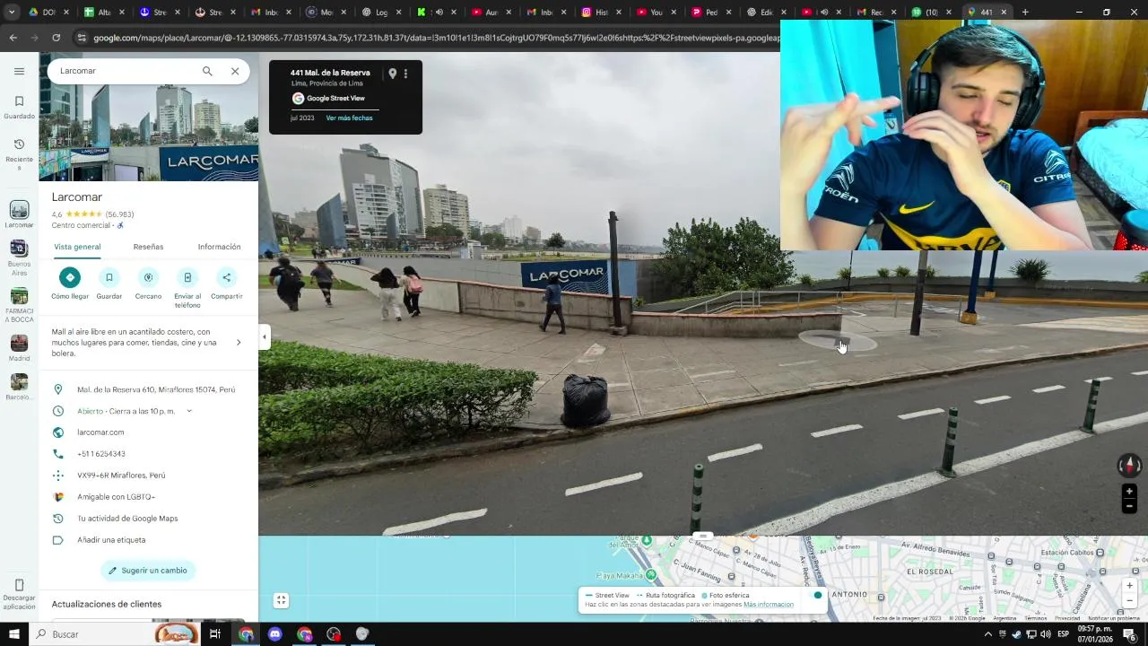Open the Google Maps hamburger menu
Screen dimensions: 1148x646
coord(19,71)
